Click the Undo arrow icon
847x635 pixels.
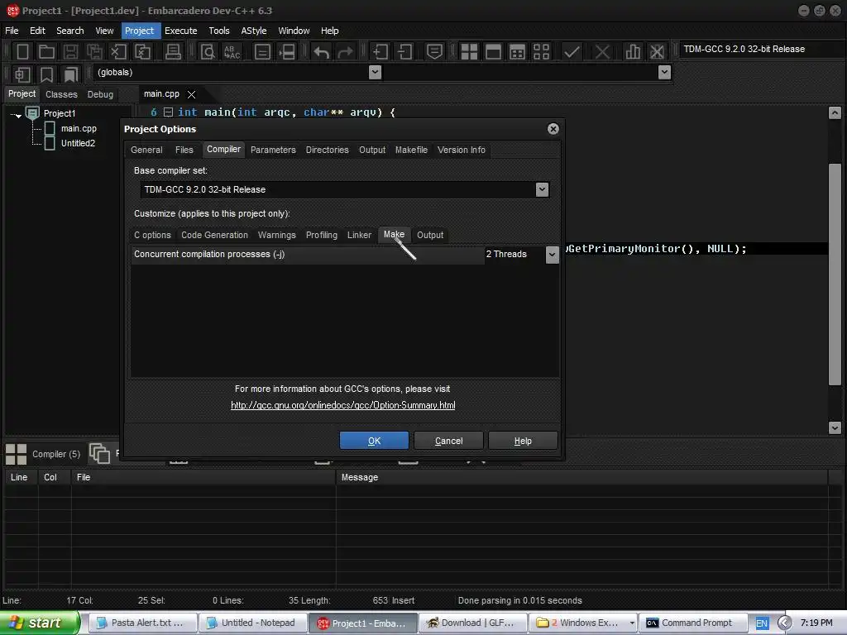(322, 52)
